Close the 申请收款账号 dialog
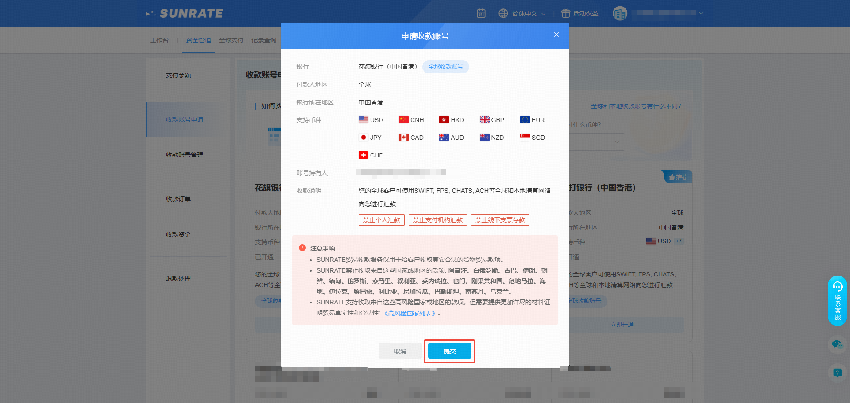 [556, 35]
